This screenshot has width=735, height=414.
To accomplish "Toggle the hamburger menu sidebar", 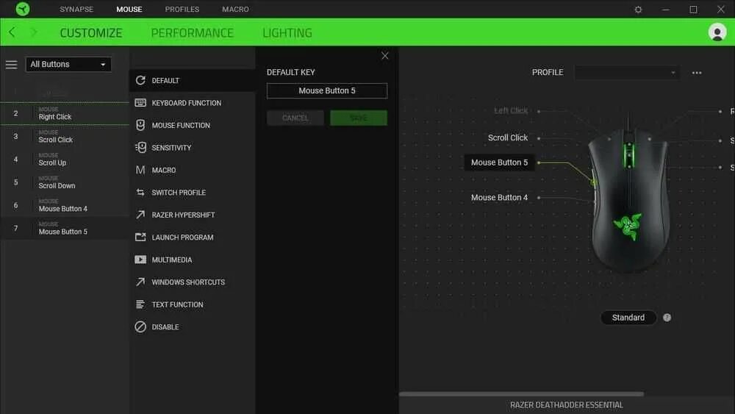I will [11, 65].
